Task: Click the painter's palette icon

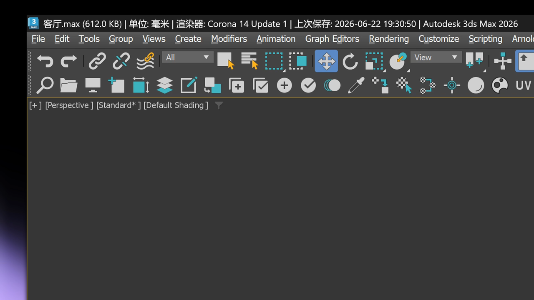Action: click(500, 85)
